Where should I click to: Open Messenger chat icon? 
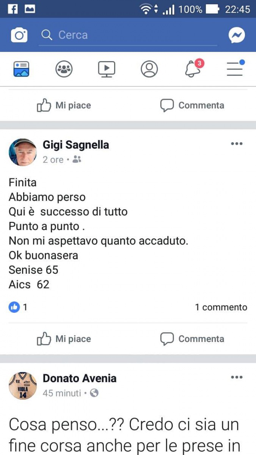pyautogui.click(x=237, y=35)
